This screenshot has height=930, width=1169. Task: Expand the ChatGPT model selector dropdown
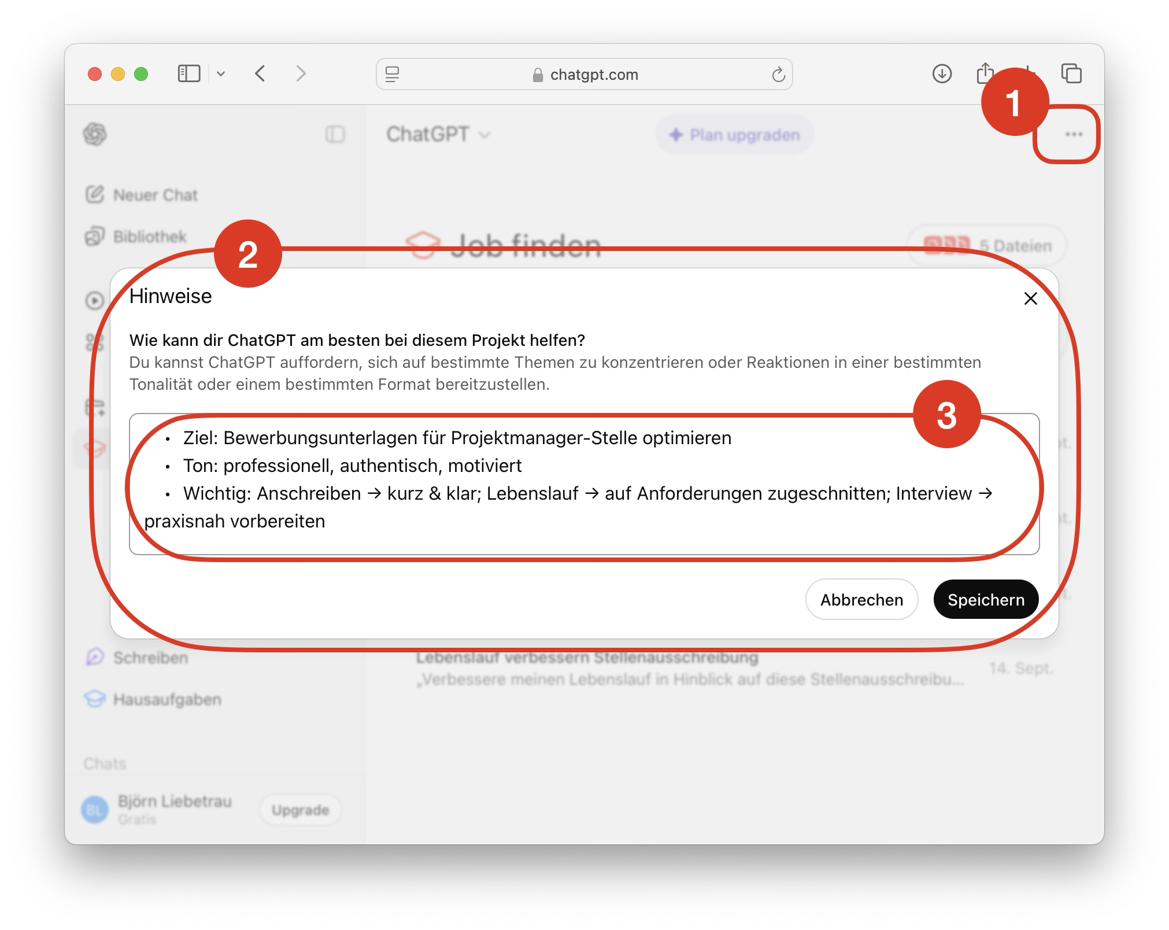[438, 135]
